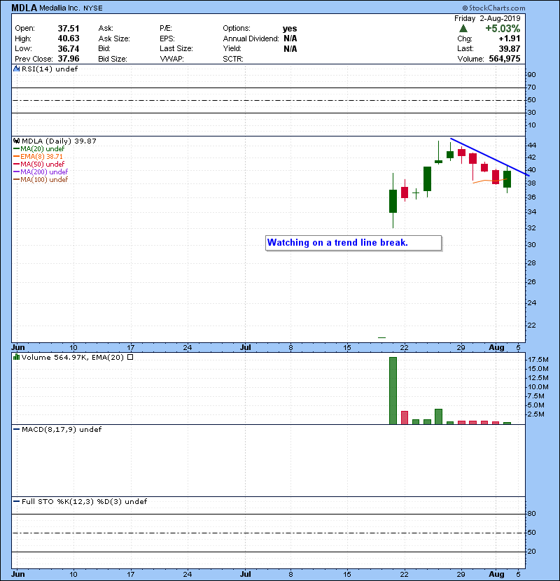Click the NYSE exchange label
The image size is (560, 581).
92,8
